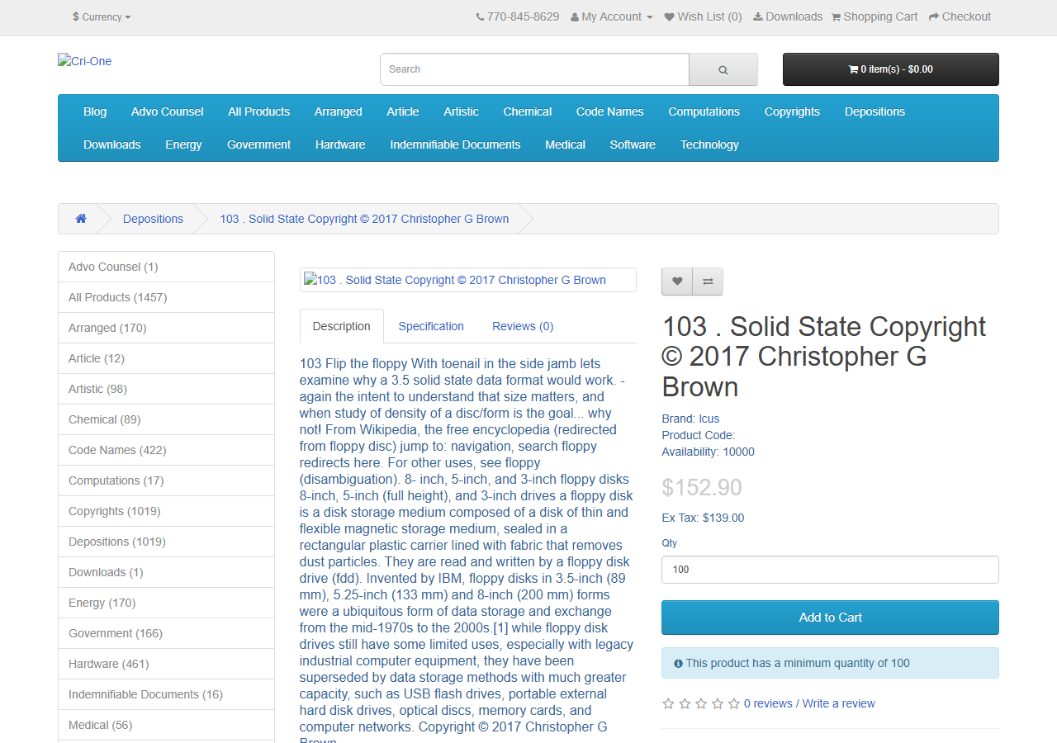Select Article in navigation menu
The height and width of the screenshot is (743, 1057).
(x=403, y=111)
